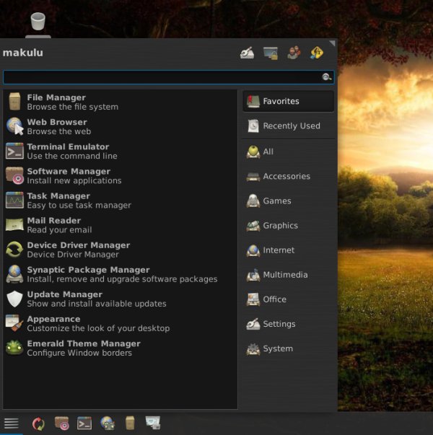Open the Multimedia category
This screenshot has width=433, height=435.
284,275
